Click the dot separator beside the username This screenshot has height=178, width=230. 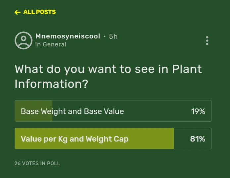coord(105,36)
